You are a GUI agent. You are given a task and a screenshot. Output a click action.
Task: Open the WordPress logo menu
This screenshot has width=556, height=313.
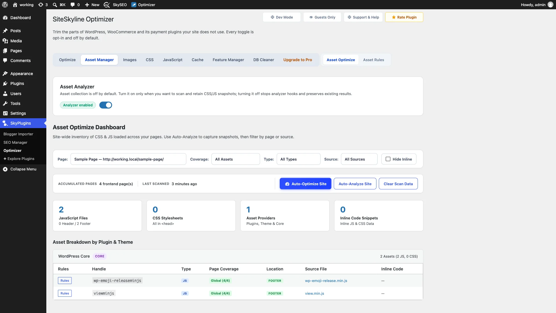coord(5,5)
